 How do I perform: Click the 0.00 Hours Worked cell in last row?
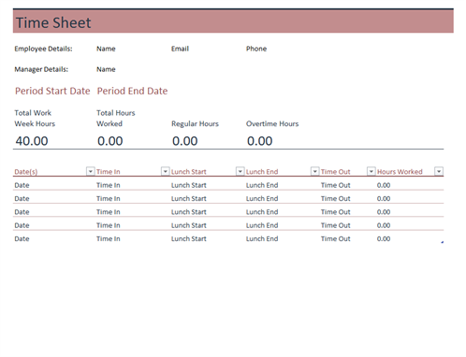(x=384, y=238)
